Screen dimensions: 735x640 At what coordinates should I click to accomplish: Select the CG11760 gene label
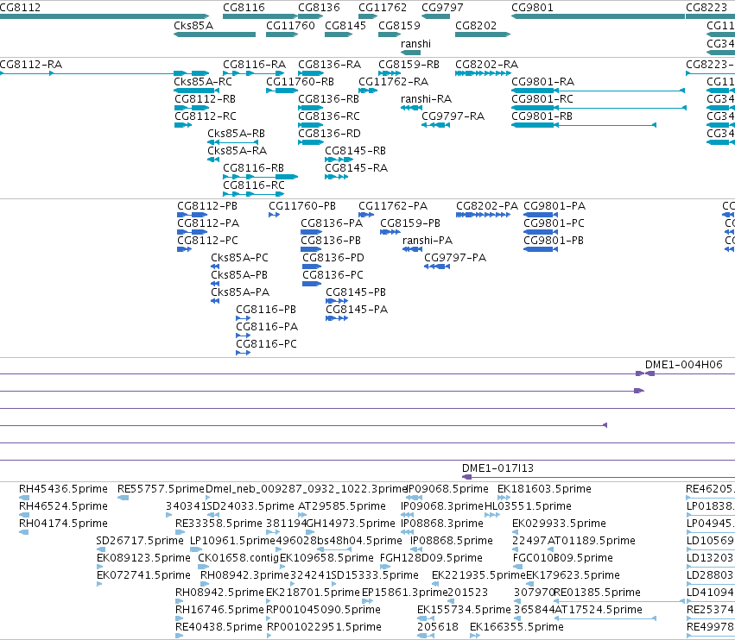click(x=290, y=25)
